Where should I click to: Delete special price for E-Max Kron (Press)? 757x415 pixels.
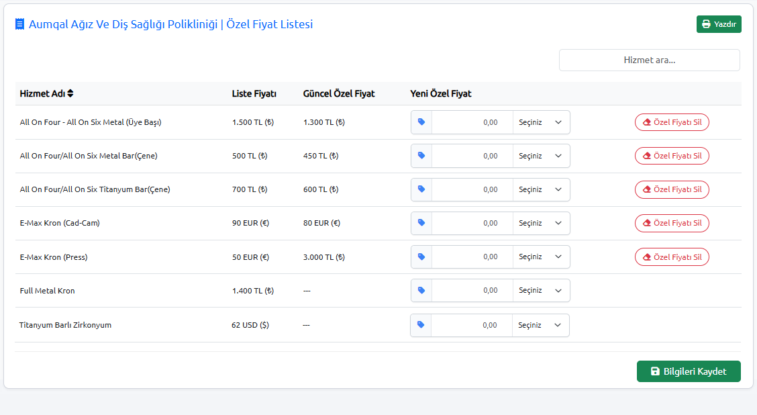click(672, 257)
